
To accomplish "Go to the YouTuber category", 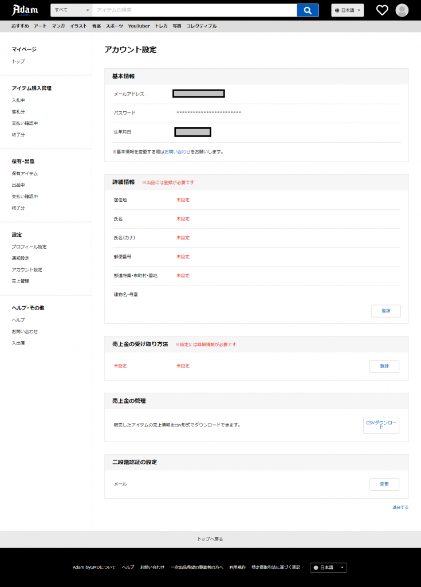I will [x=139, y=26].
